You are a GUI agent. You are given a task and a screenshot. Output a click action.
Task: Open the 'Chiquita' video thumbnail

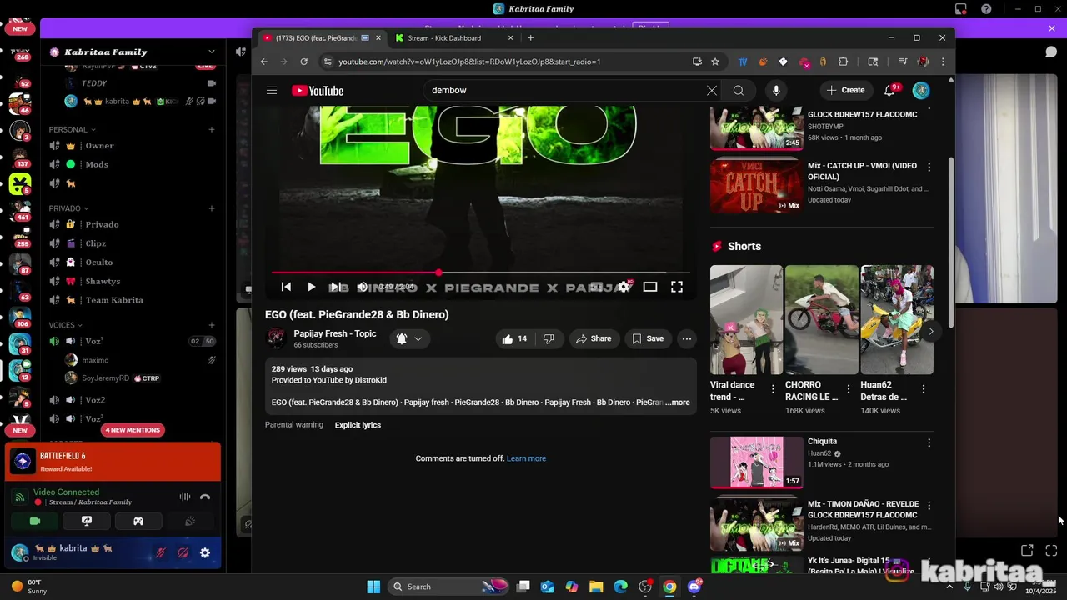click(x=756, y=462)
